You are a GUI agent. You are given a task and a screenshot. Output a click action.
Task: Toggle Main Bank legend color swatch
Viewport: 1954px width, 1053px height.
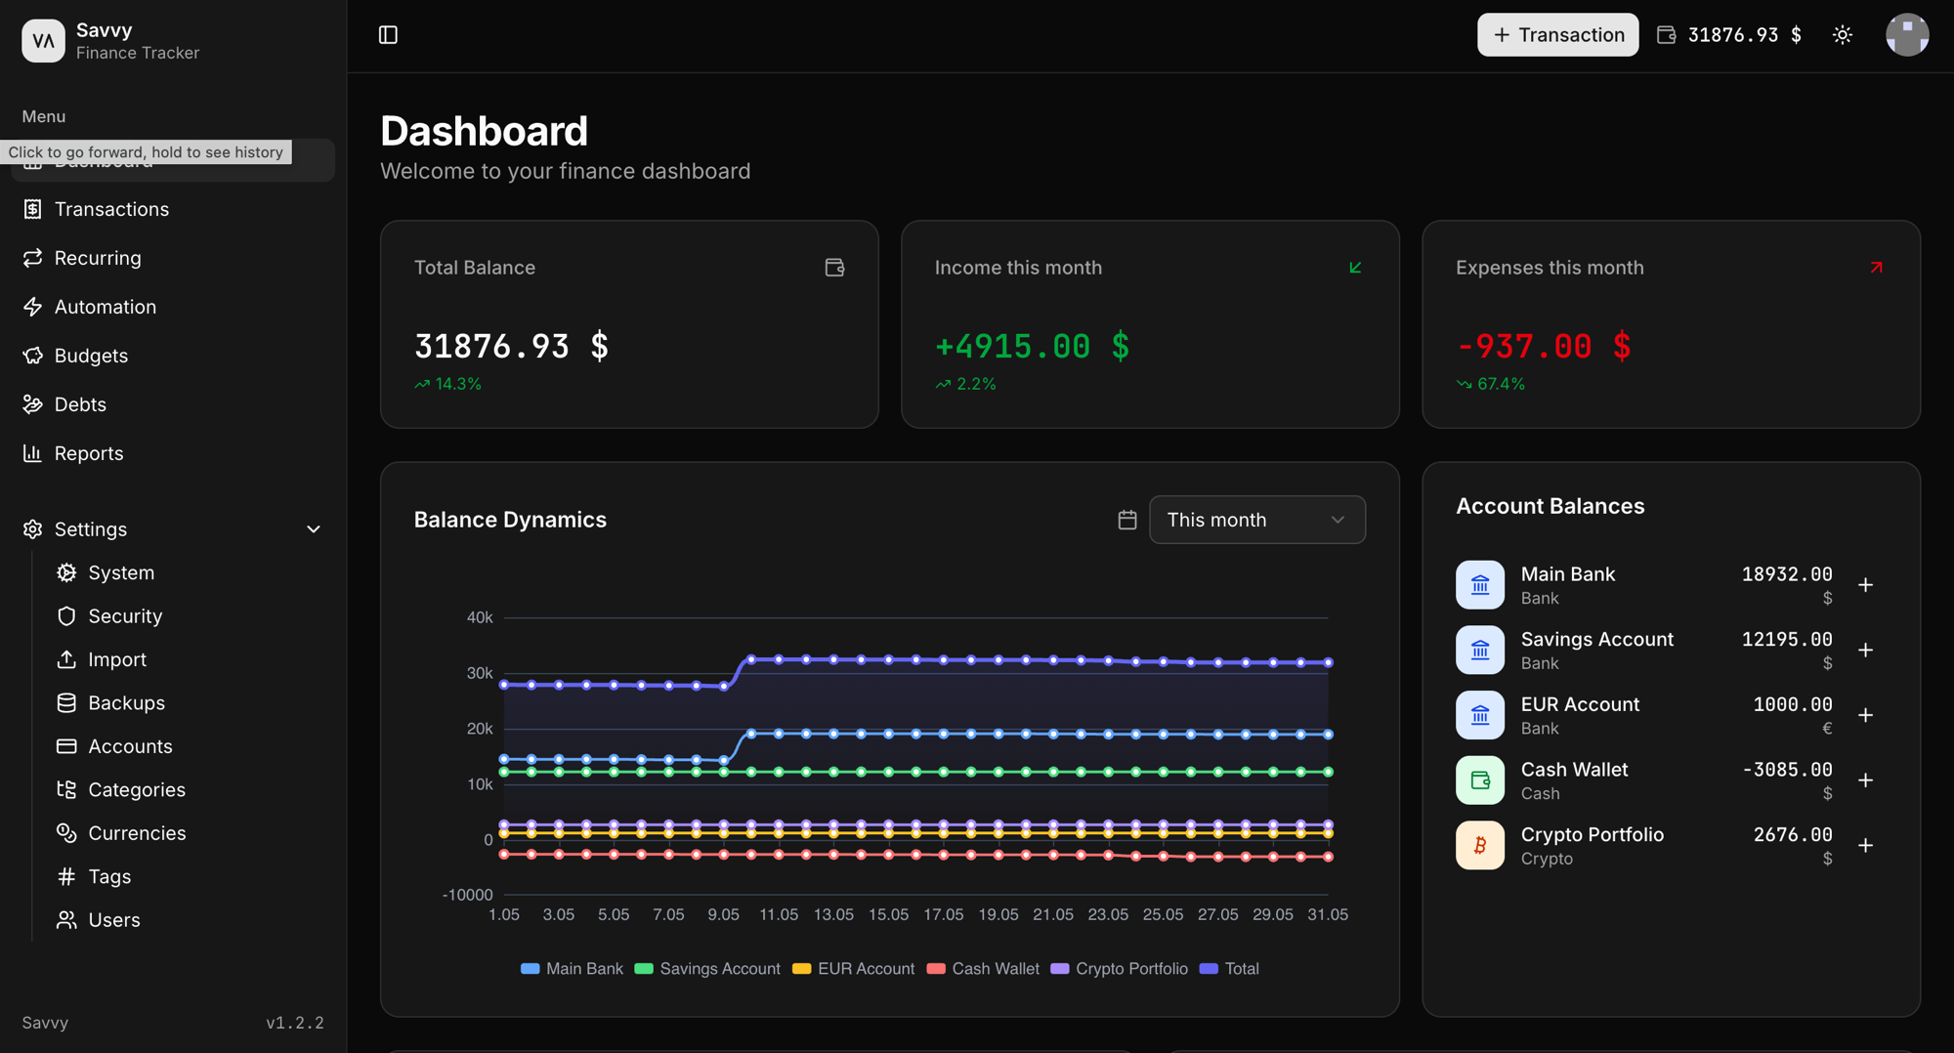click(x=531, y=969)
